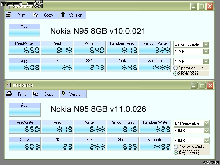Click Copy toolbar label in bottom window
Viewport: 220px width, 165px height.
[x=49, y=94]
